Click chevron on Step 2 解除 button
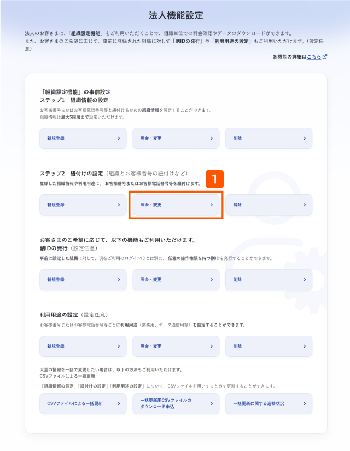The height and width of the screenshot is (451, 350). click(305, 205)
